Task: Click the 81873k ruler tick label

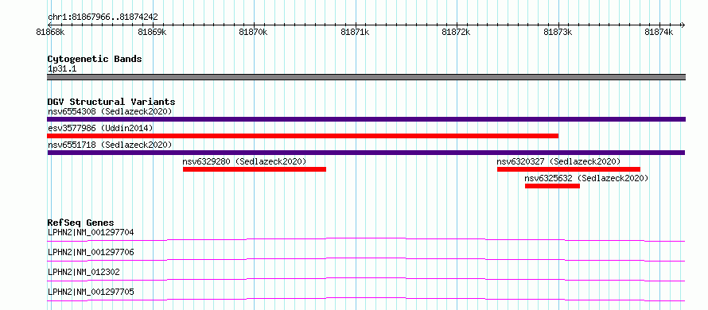Action: coord(558,33)
